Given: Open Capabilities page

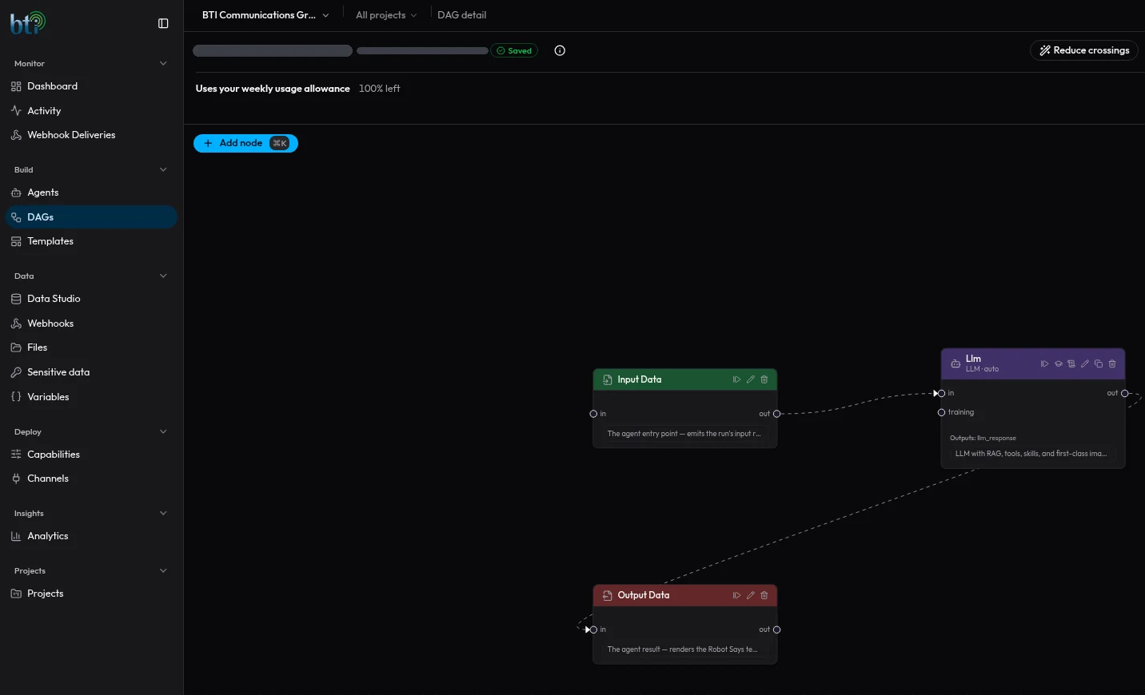Looking at the screenshot, I should point(91,455).
